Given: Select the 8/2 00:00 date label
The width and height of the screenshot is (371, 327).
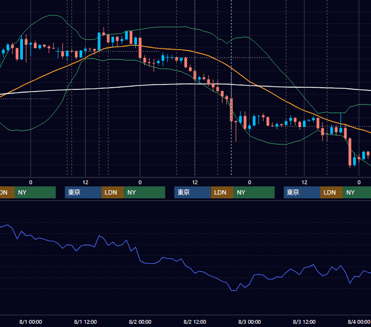Looking at the screenshot, I should point(140,322).
